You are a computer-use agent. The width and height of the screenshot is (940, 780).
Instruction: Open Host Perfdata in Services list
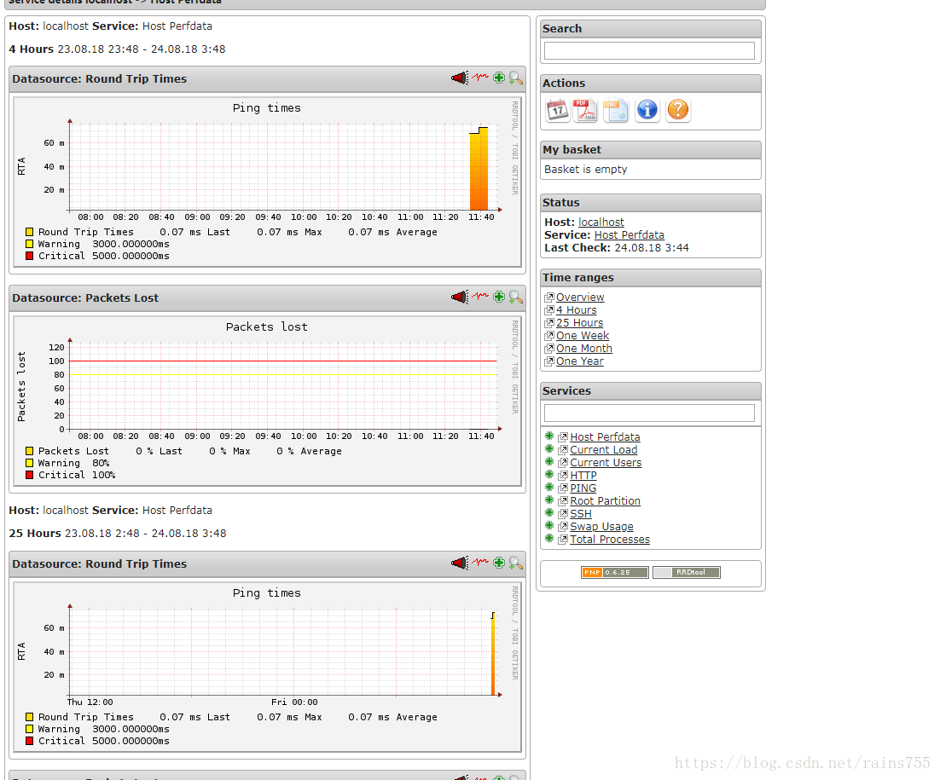tap(605, 437)
